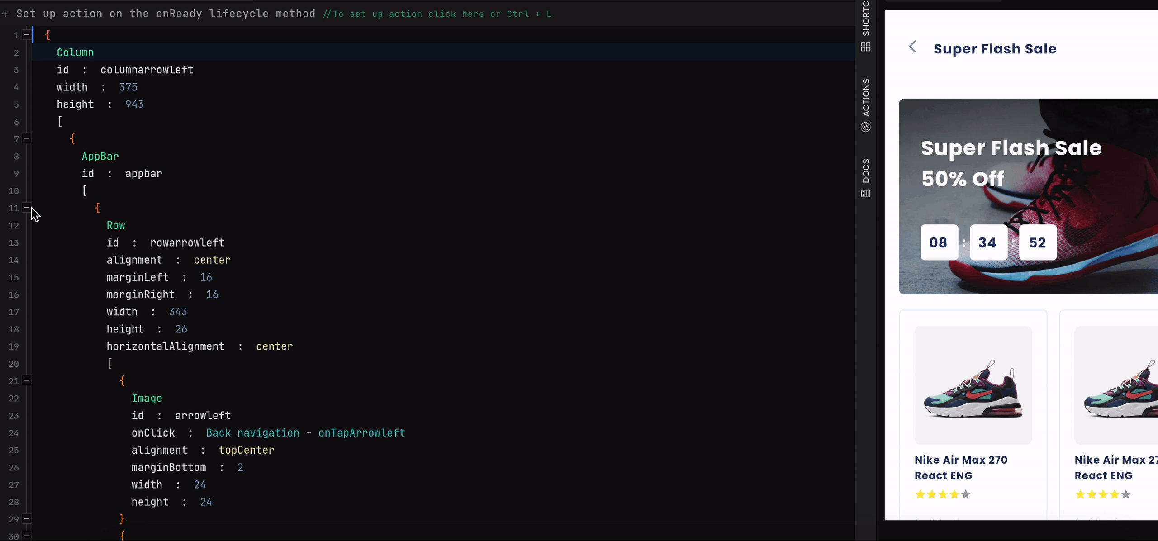Click the marginLeft value 16
Viewport: 1158px width, 541px height.
[206, 277]
